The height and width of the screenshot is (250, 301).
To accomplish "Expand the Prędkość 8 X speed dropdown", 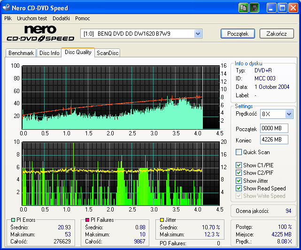I will [289, 114].
